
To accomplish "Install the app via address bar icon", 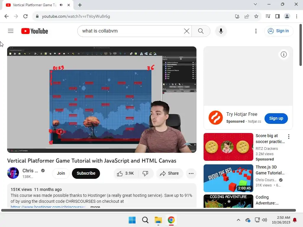I will (237, 17).
